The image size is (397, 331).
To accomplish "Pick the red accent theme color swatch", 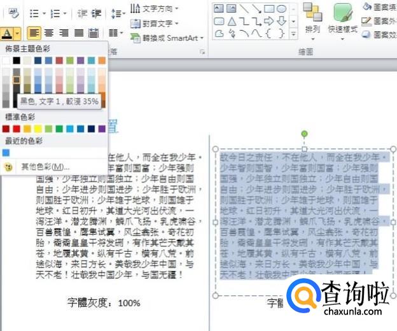I will (59, 60).
